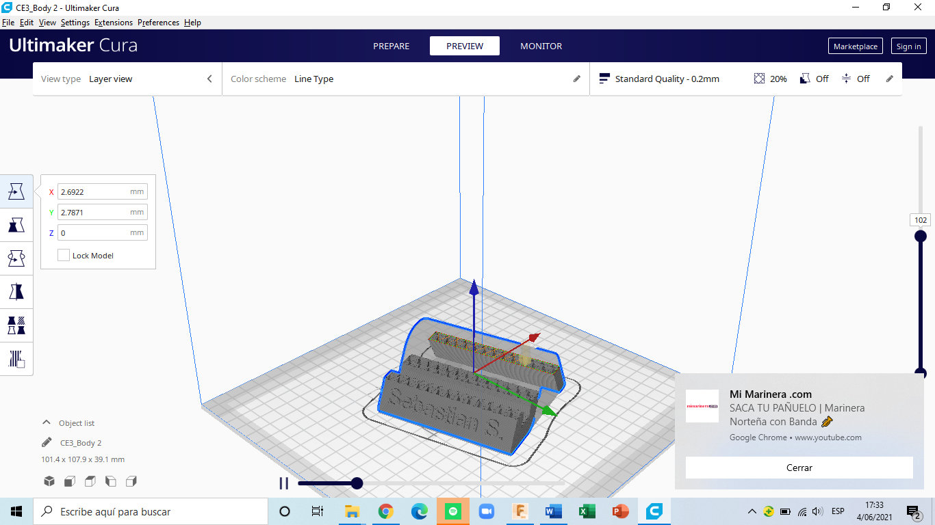Click layer number 102 field
Screen dimensions: 935x525
(921, 220)
